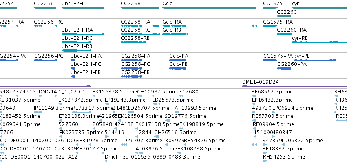Click EST RH54253.5prime
Screen dimensions: 347x163
tap(265, 161)
